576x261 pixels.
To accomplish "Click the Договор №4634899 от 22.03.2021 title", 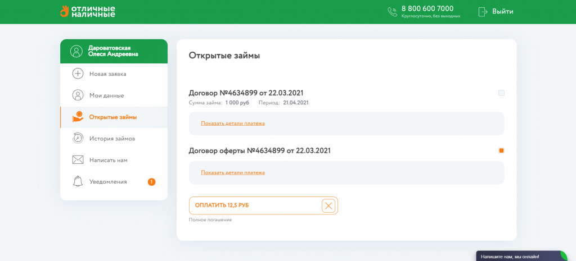I will click(246, 93).
